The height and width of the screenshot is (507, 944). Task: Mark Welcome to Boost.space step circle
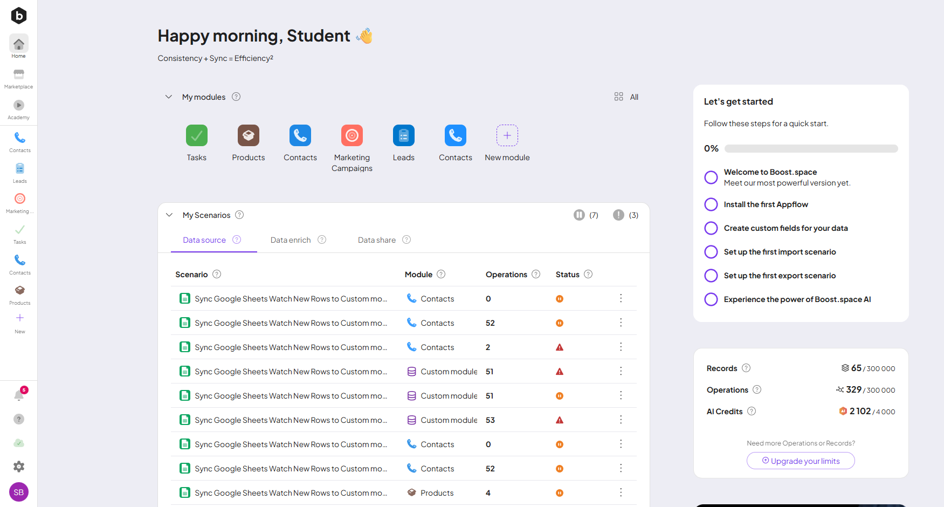711,177
